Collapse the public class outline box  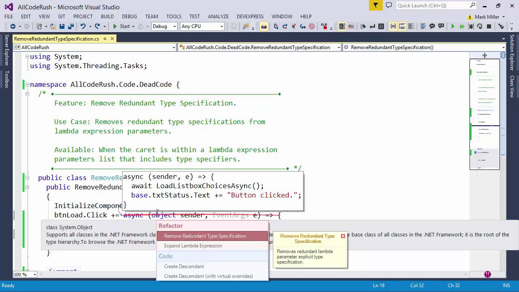[x=28, y=178]
